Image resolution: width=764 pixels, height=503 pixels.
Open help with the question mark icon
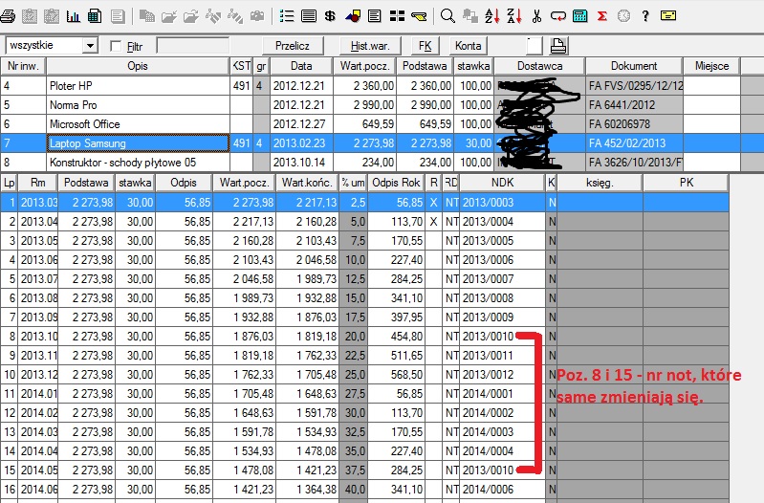pyautogui.click(x=646, y=16)
